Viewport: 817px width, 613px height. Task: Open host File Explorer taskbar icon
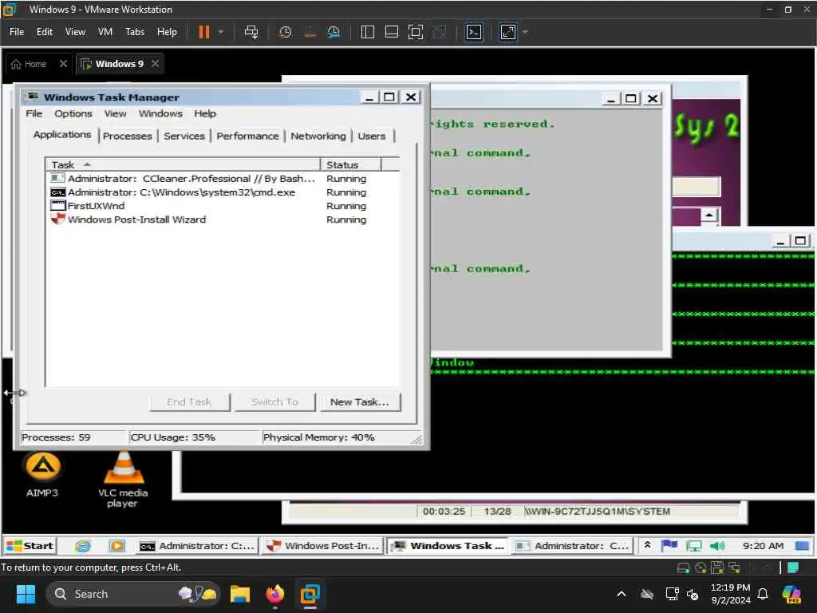coord(240,594)
